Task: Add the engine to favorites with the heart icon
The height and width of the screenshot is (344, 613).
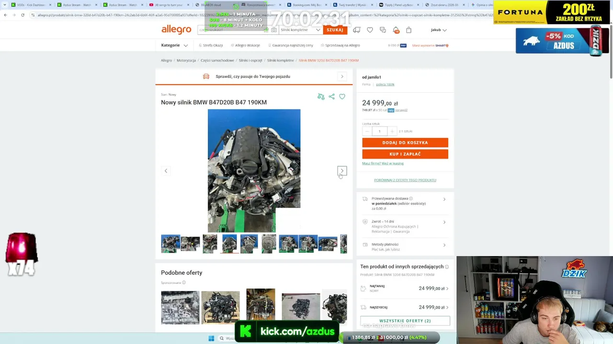Action: [342, 97]
